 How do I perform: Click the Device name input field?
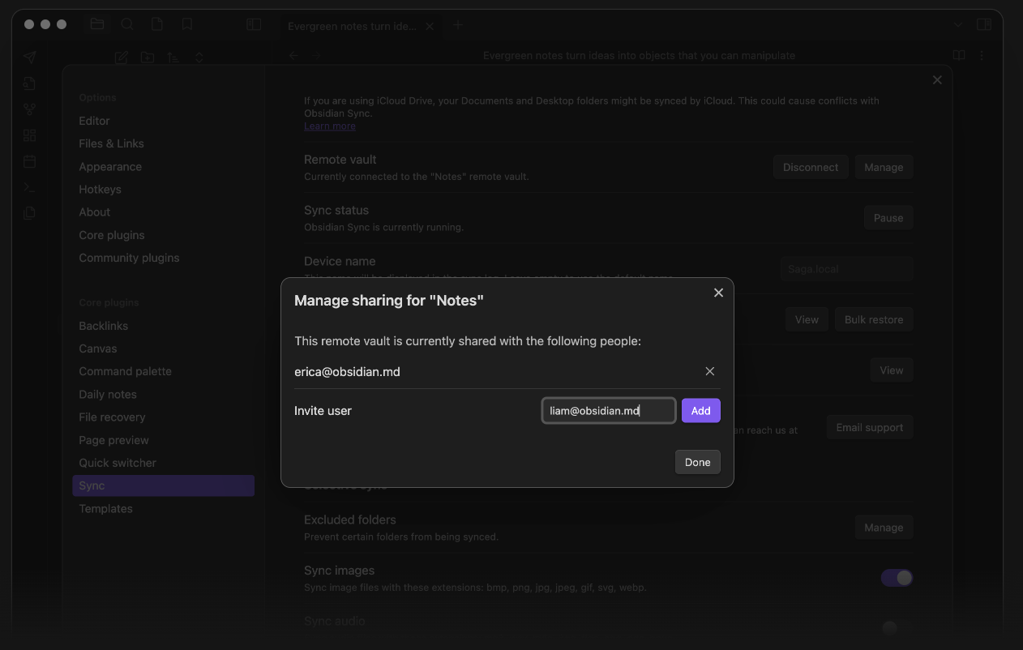pos(846,269)
